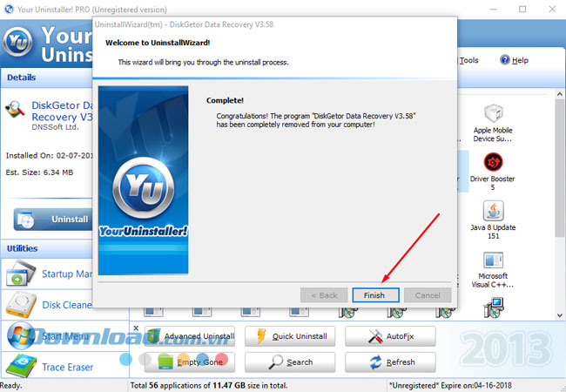Click the Trace Eraser book icon
The image size is (566, 392).
[x=21, y=366]
